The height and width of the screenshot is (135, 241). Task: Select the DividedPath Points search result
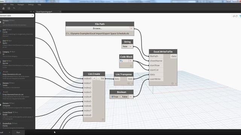click(x=18, y=126)
